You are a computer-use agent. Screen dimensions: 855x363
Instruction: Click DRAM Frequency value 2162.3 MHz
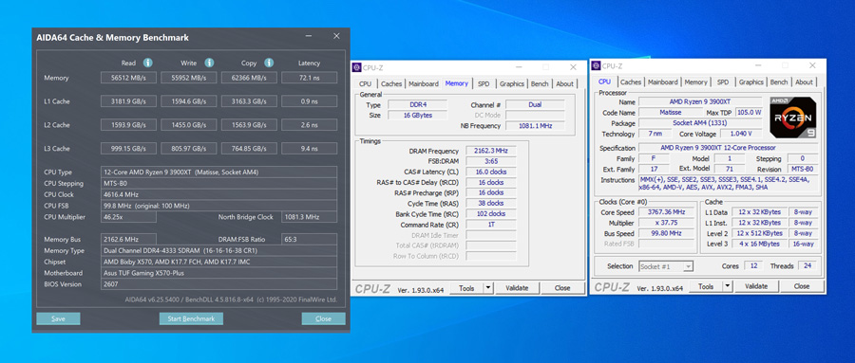point(491,151)
